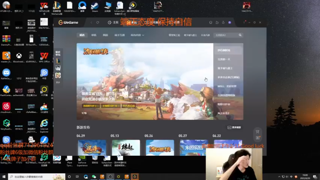This screenshot has height=180, width=320.
Task: Select 古剑奇谭网络版 in banner list
Action: click(226, 95)
